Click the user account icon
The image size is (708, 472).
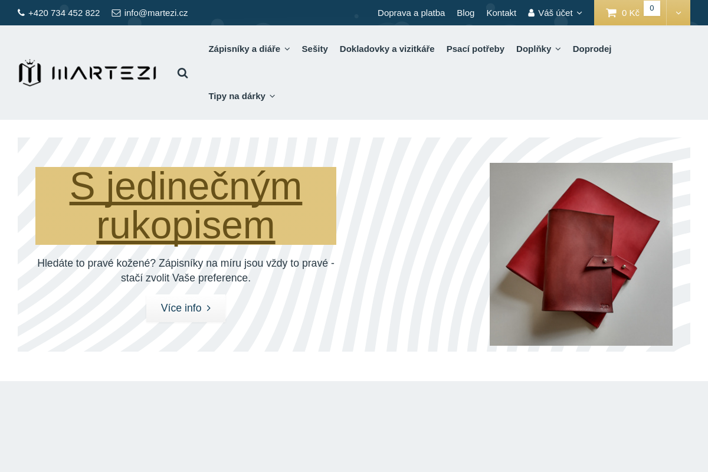pyautogui.click(x=531, y=13)
